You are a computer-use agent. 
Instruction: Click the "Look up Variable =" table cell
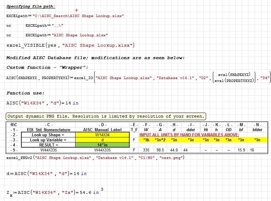[48, 140]
